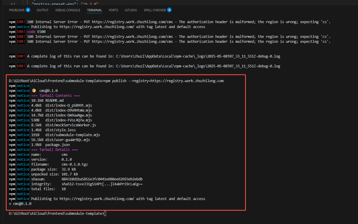Open the PORTS tab
This screenshot has width=358, height=224.
click(114, 10)
